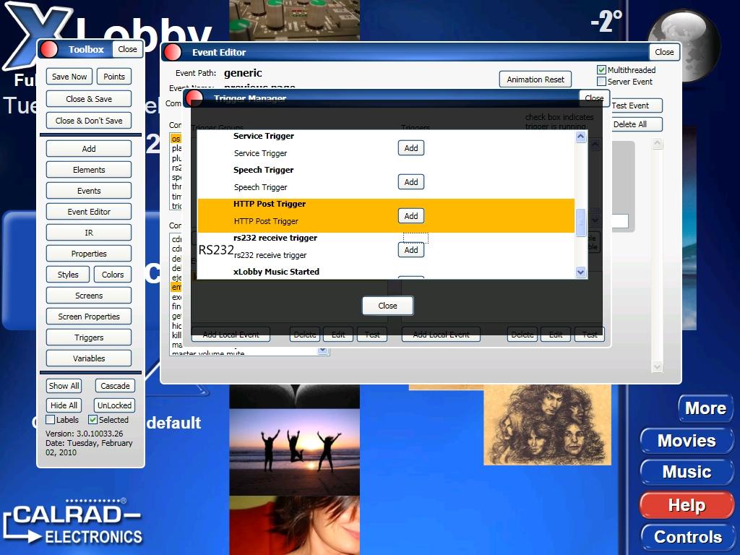
Task: Select the Speech Trigger row
Action: pos(386,182)
